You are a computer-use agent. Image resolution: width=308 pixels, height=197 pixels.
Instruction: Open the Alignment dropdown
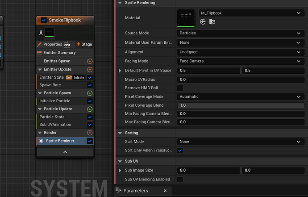[x=241, y=52]
